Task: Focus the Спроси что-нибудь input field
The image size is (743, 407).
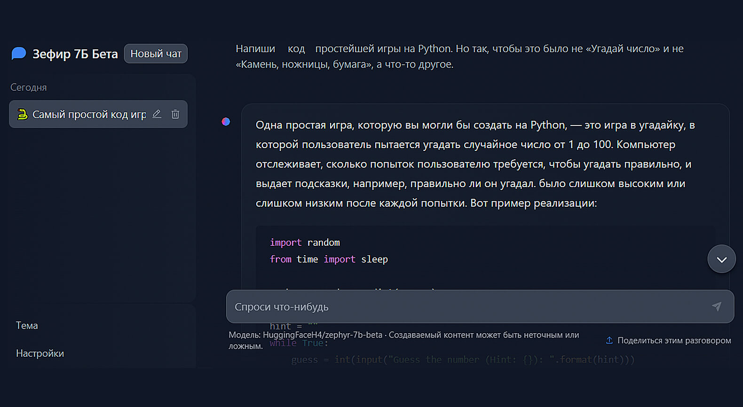Action: coord(480,306)
